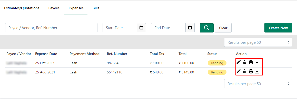The image size is (297, 99).
Task: Download the expense with ref 55442110
Action: point(257,71)
